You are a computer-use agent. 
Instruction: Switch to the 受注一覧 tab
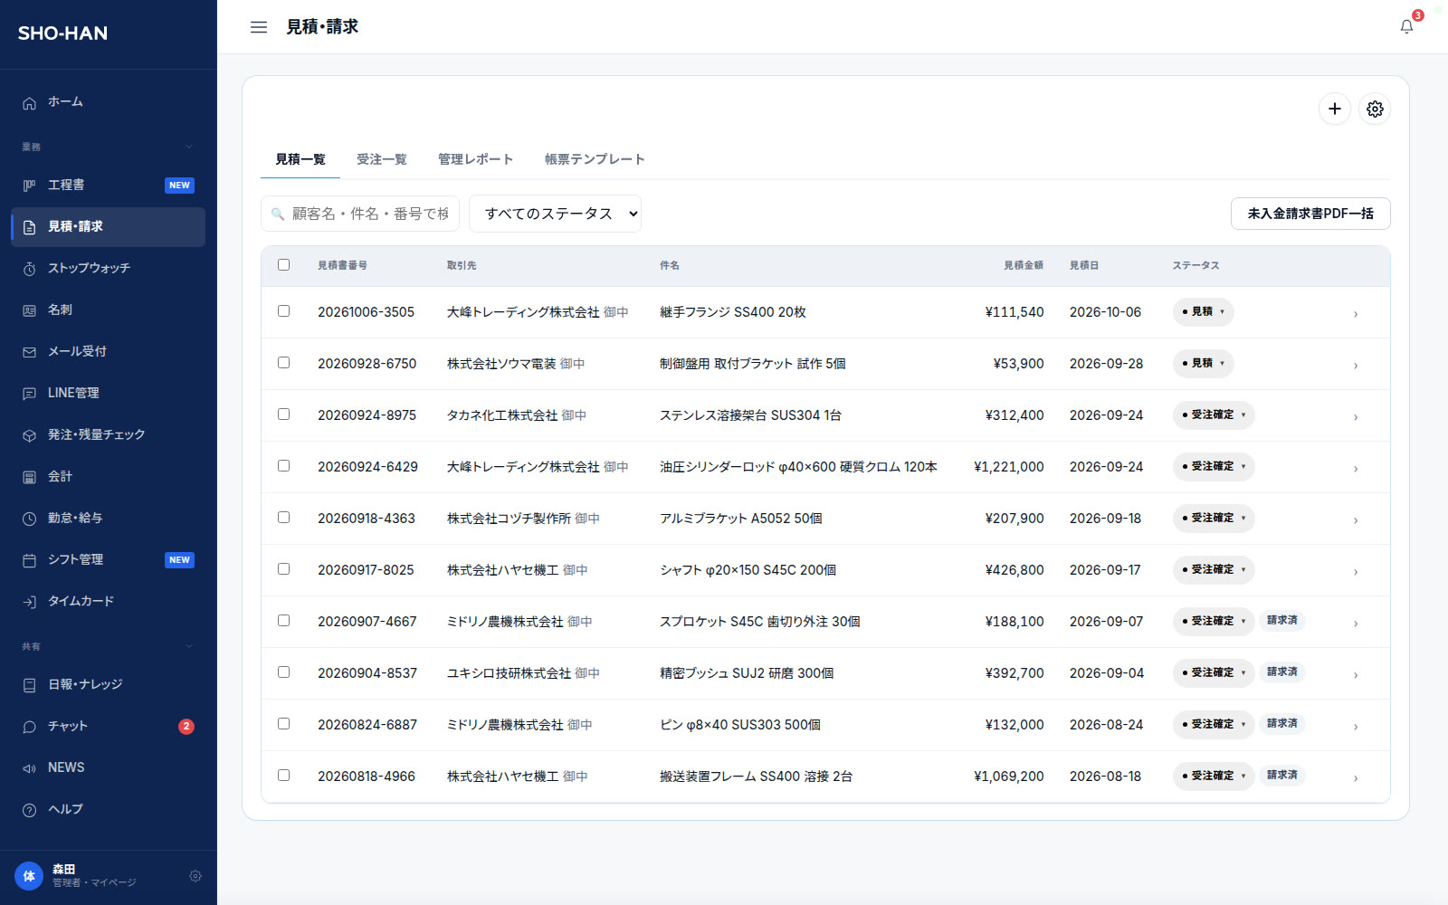382,159
